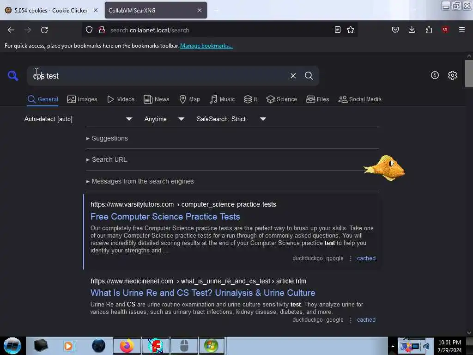Screen dimensions: 473x355
Task: Close the CollabVM SearXNG tab
Action: (x=200, y=10)
